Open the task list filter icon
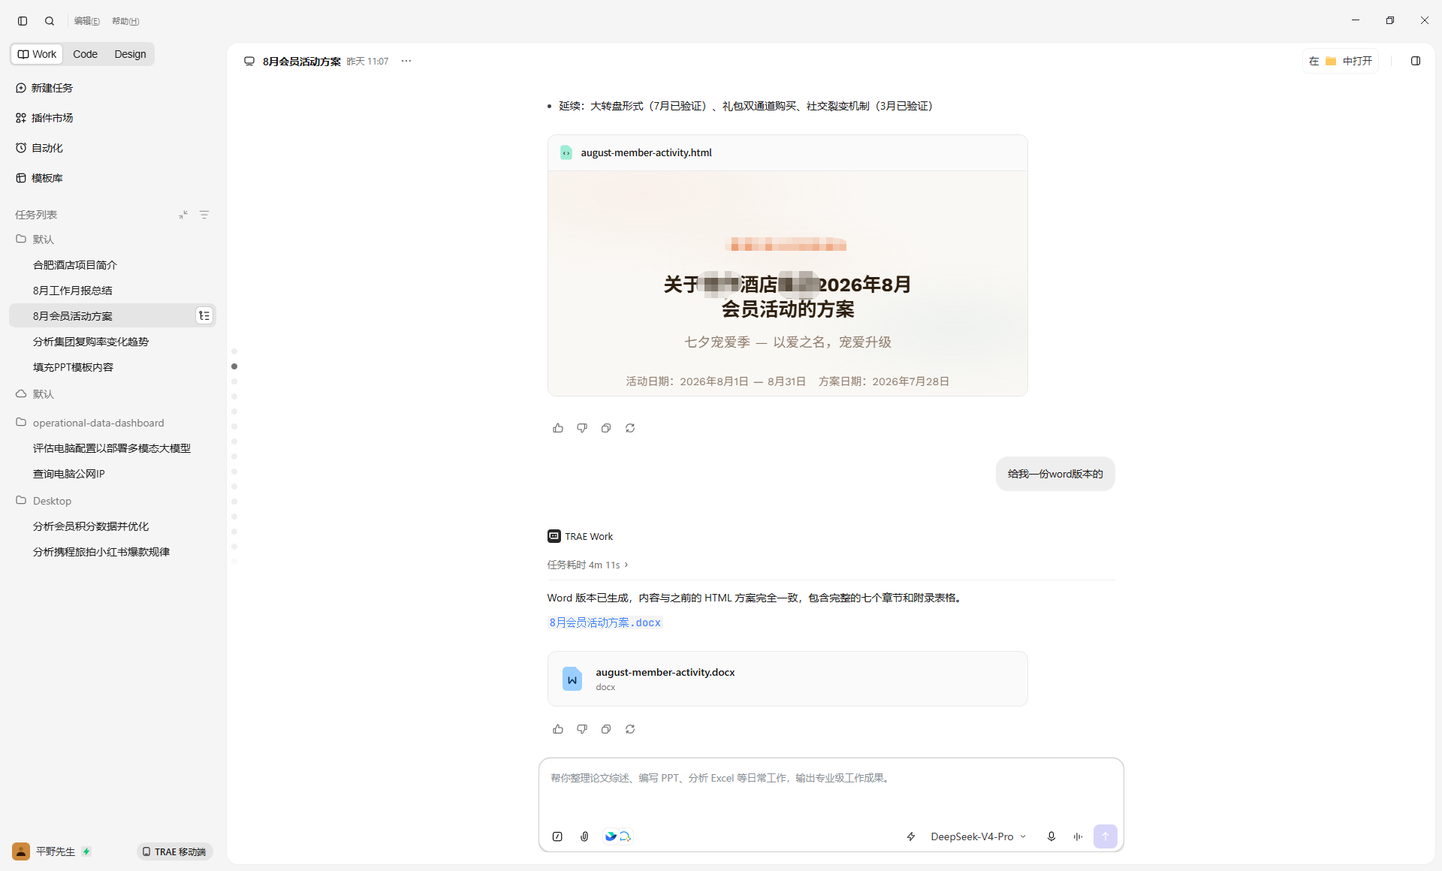The height and width of the screenshot is (871, 1442). coord(204,215)
